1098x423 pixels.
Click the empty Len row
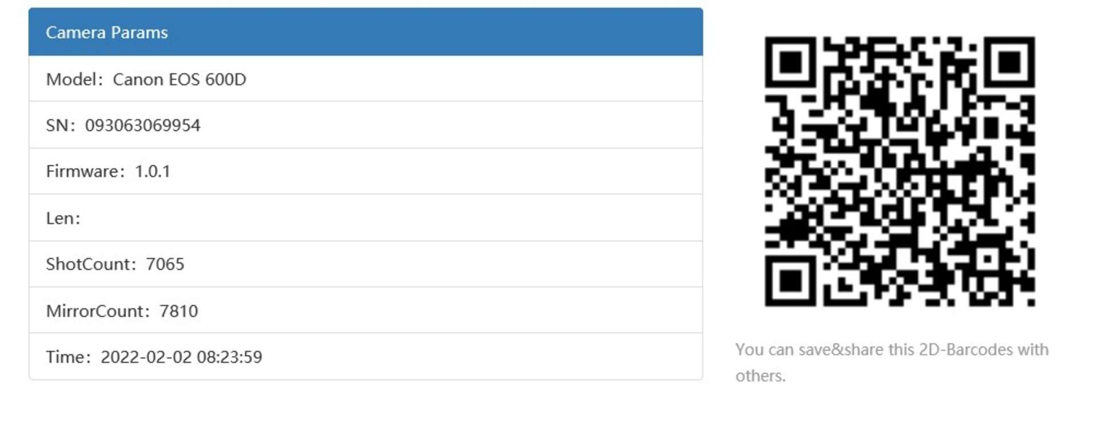point(365,218)
